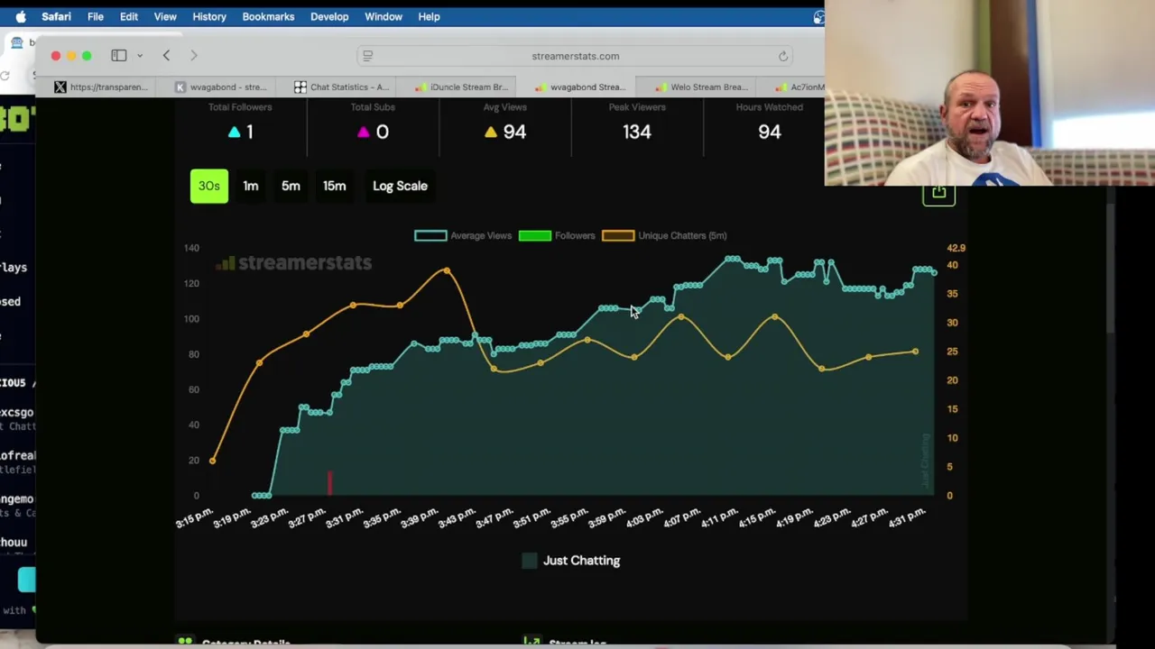Screen dimensions: 1155x649
Task: Open the Safari application menu
Action: tap(56, 16)
